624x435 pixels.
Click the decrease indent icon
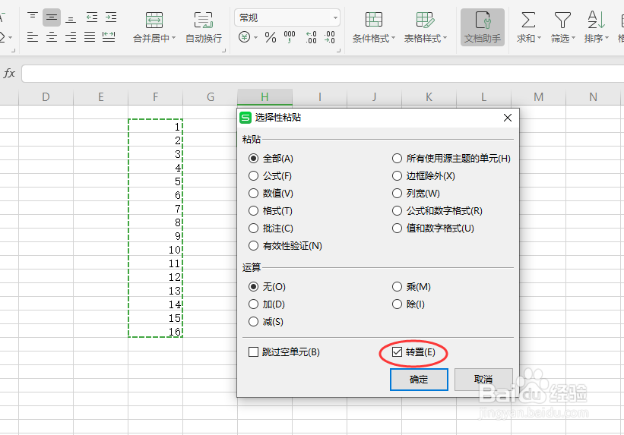point(91,17)
